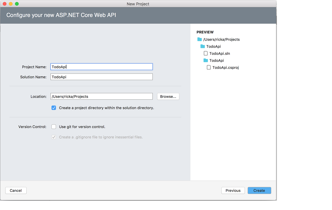Click the Create a project directory label text
Screen dimensions: 332x210
(106, 108)
